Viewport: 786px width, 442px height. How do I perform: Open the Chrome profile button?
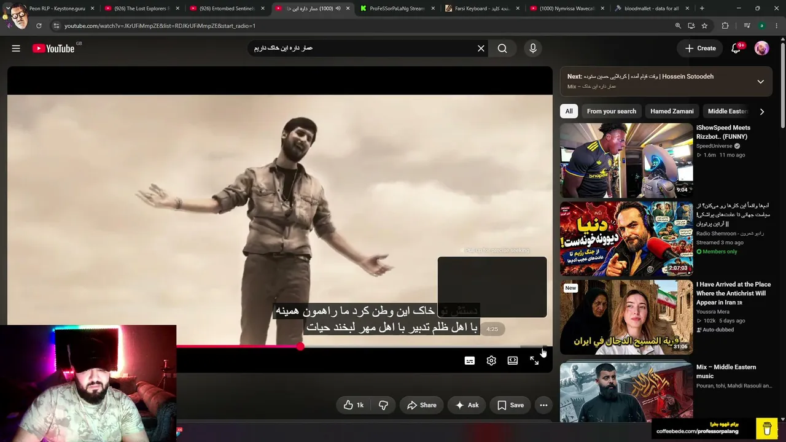click(762, 26)
